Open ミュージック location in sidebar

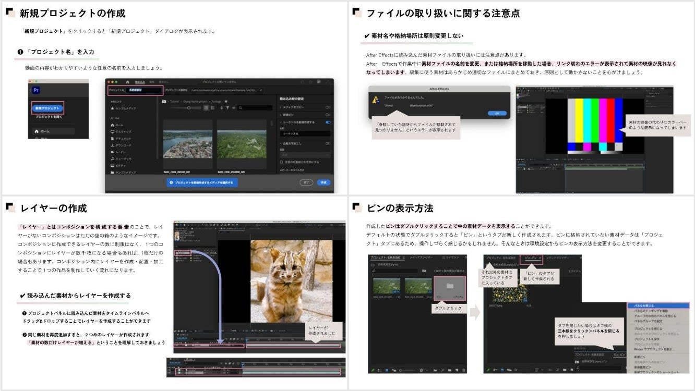point(121,158)
